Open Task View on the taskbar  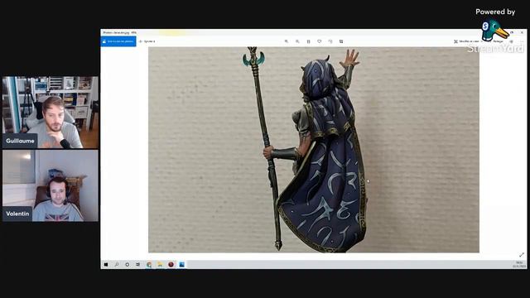(x=138, y=265)
